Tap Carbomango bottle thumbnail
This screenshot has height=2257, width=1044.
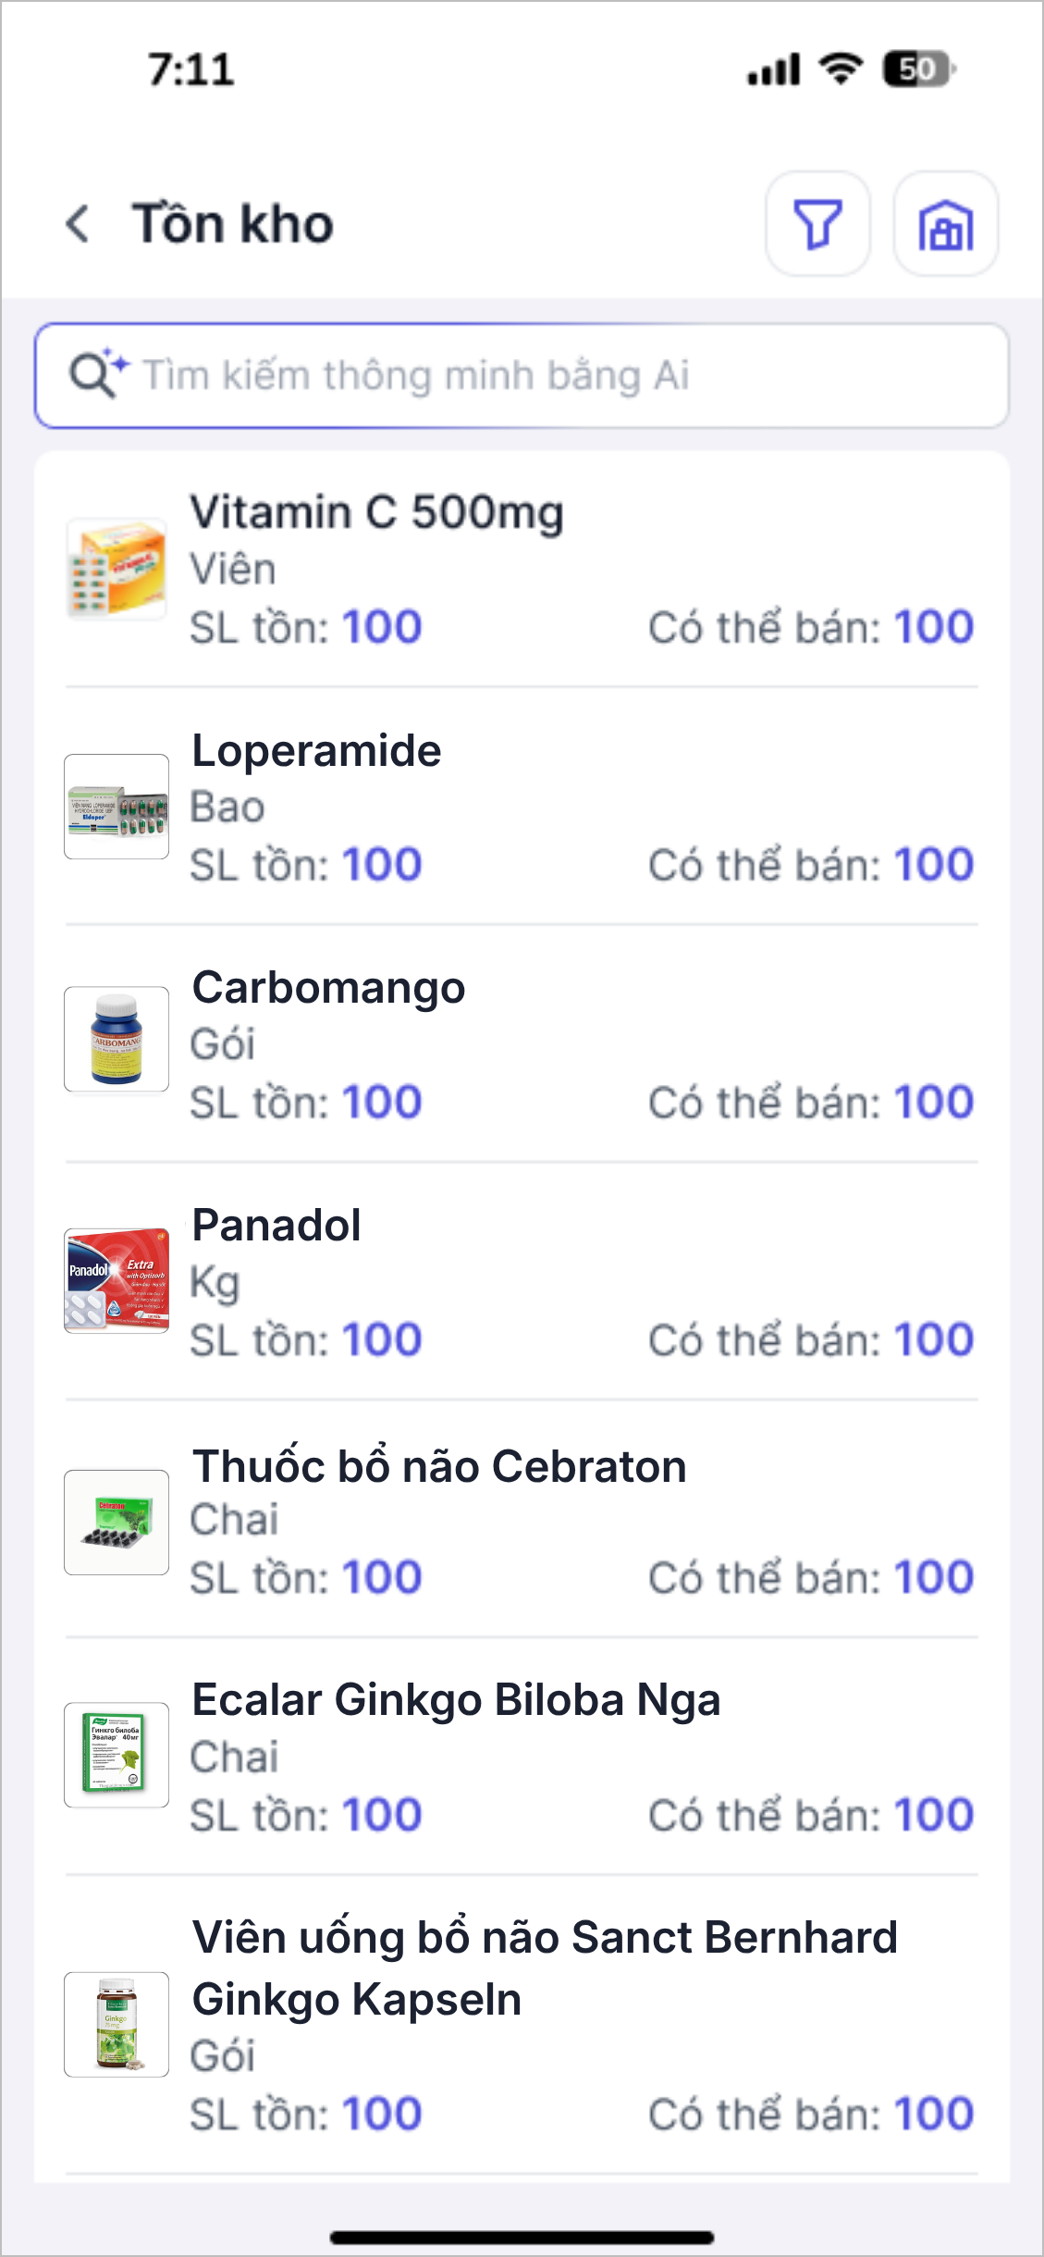tap(117, 1040)
